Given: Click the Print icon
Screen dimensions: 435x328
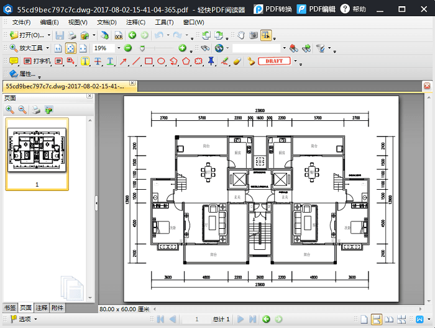Looking at the screenshot, I should click(x=72, y=35).
